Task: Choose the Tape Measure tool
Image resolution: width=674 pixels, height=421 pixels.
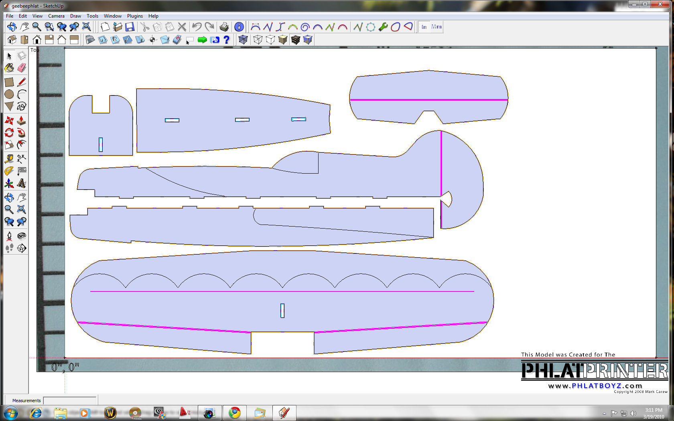Action: click(x=9, y=159)
